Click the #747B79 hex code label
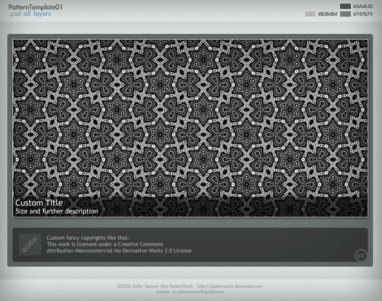Image resolution: width=382 pixels, height=301 pixels. 363,14
